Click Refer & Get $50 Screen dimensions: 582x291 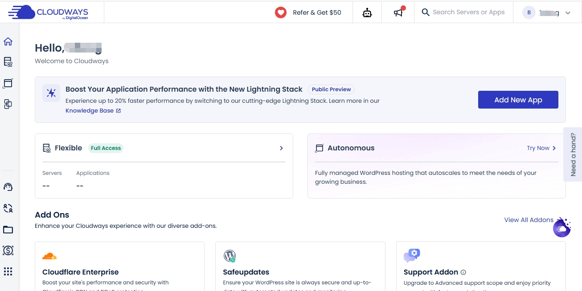click(x=317, y=12)
